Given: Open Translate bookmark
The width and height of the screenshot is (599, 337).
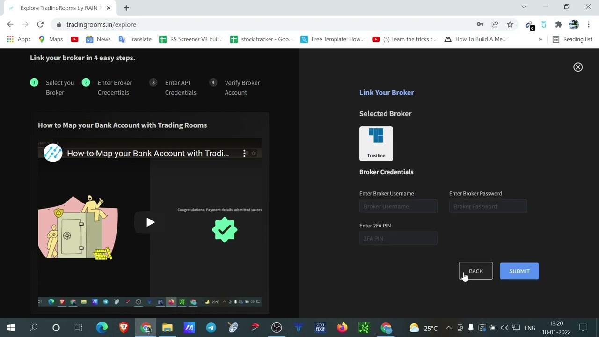Looking at the screenshot, I should point(135,39).
